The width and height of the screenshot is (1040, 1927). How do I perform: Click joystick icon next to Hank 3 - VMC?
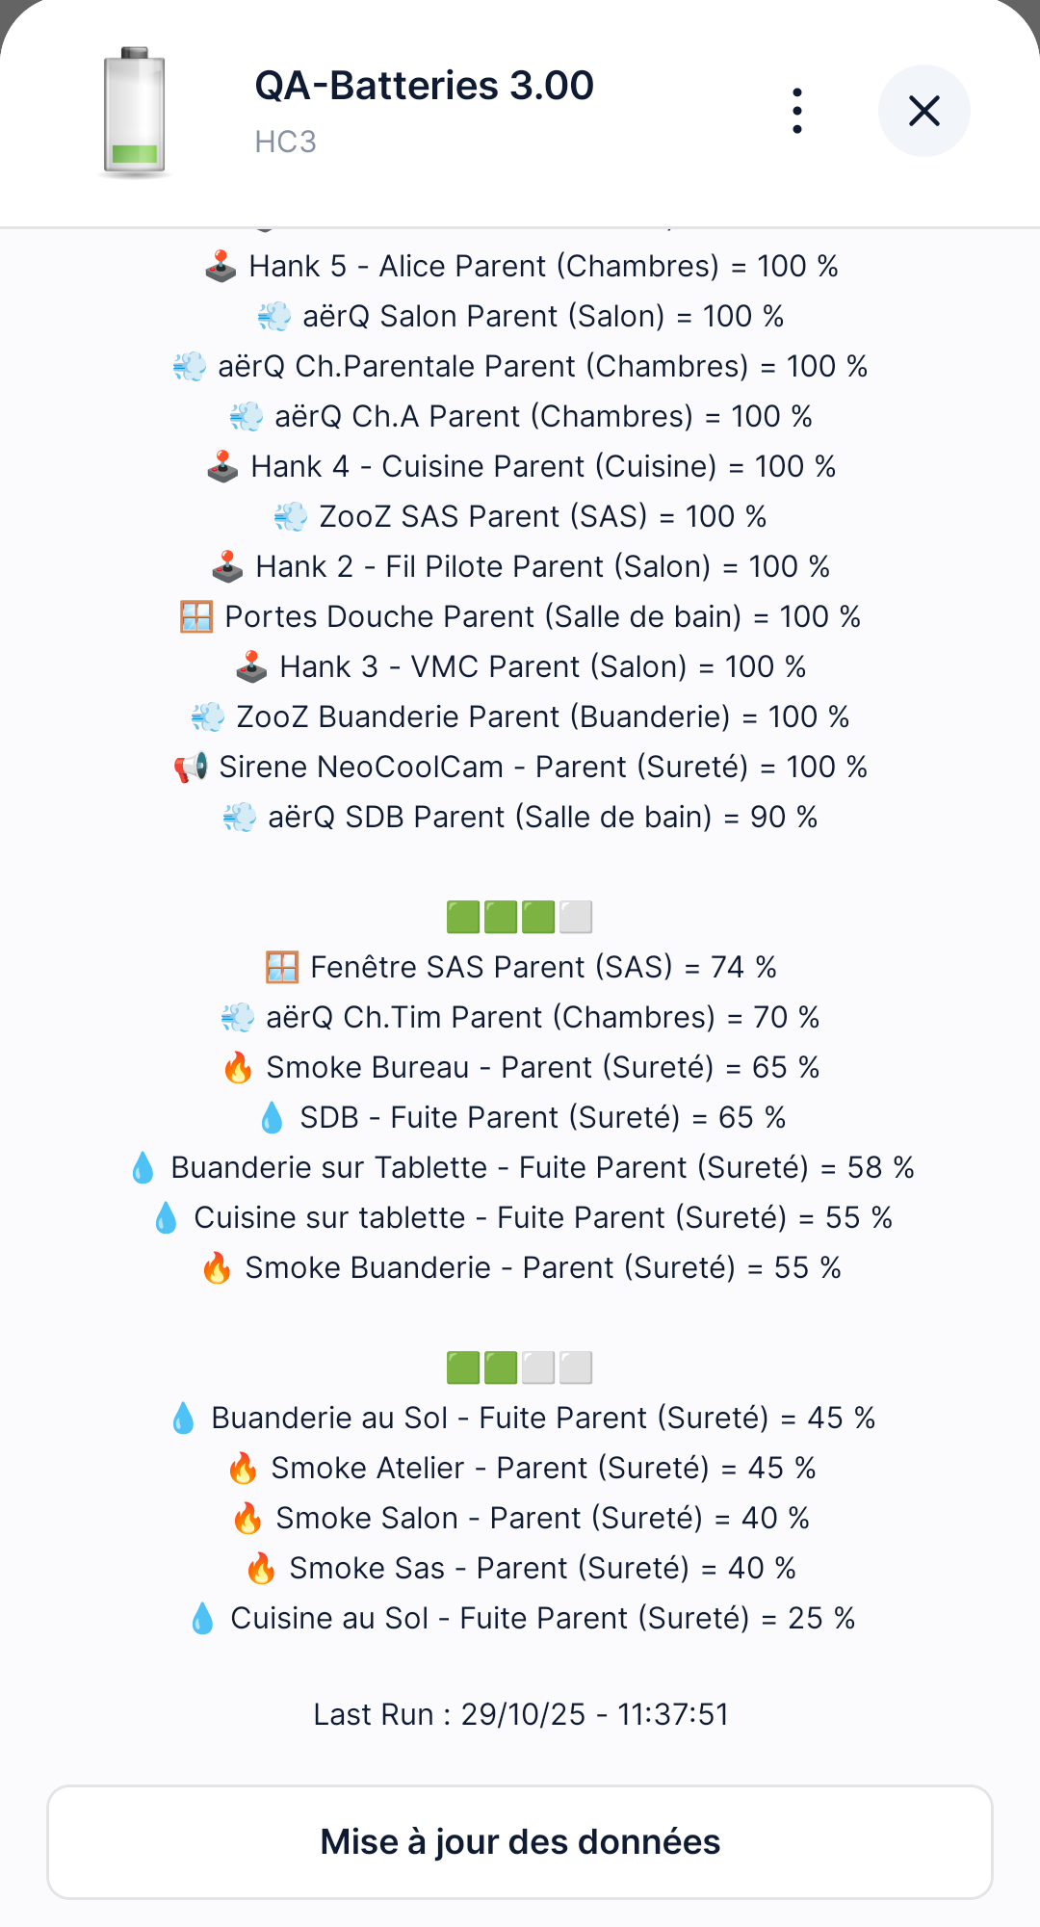pos(251,667)
